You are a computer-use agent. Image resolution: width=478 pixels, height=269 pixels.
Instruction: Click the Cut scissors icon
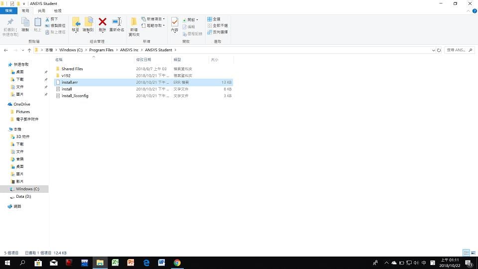pyautogui.click(x=47, y=19)
